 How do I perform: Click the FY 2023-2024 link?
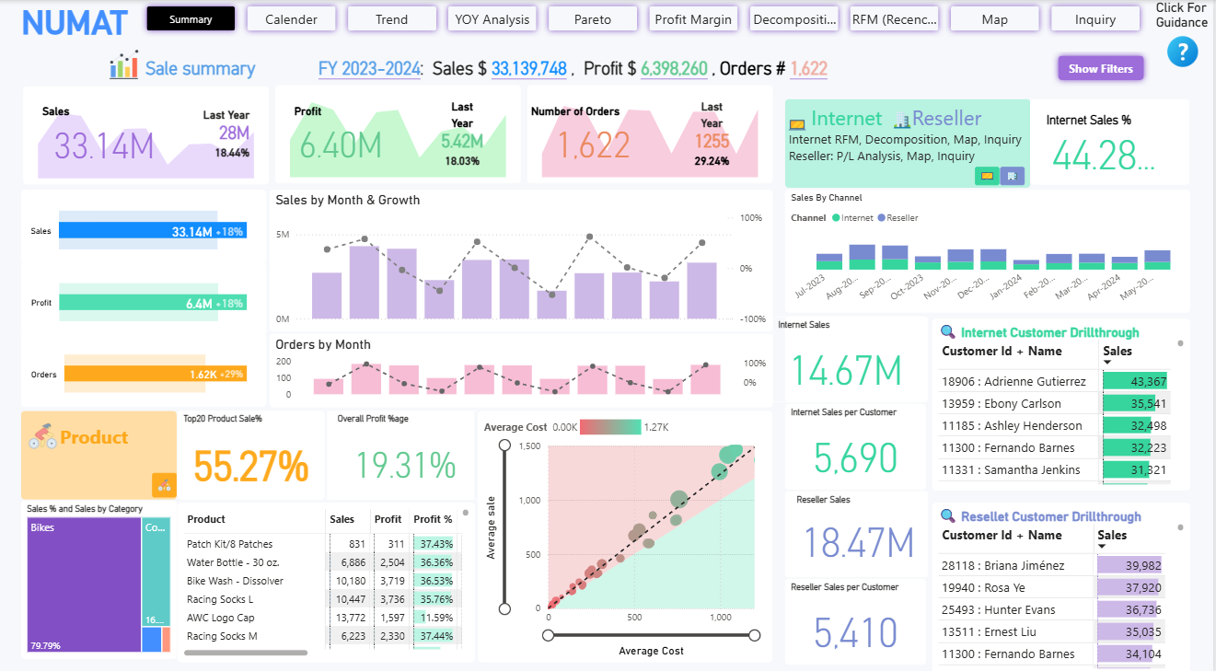369,68
